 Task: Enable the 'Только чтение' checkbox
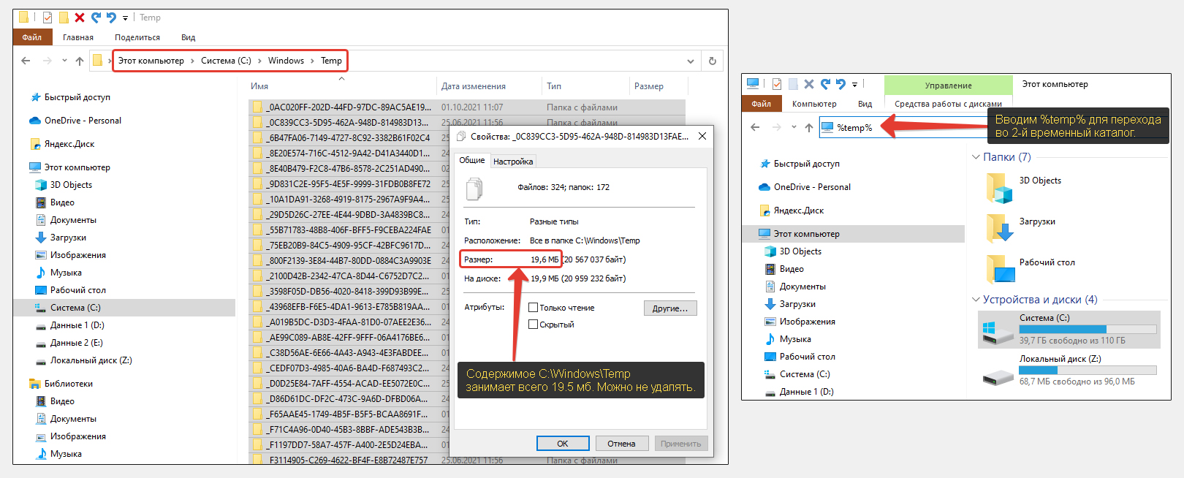534,308
